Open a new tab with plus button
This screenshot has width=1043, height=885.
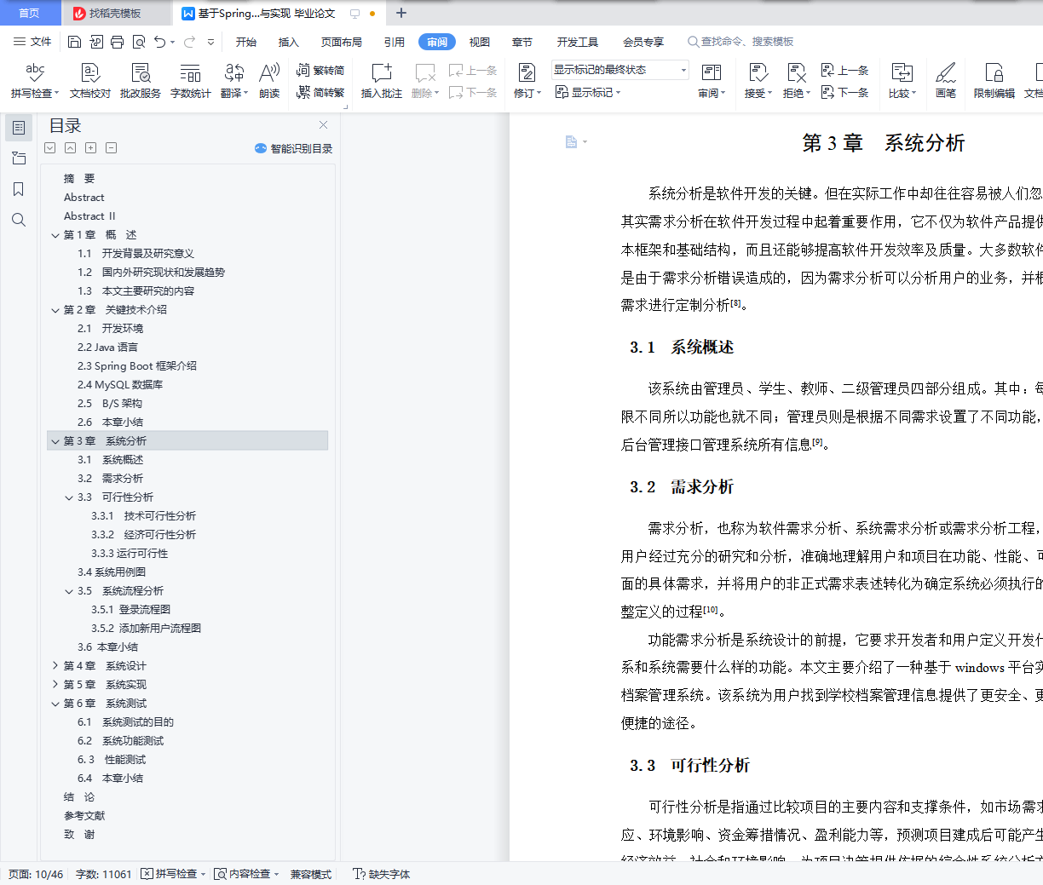(401, 13)
